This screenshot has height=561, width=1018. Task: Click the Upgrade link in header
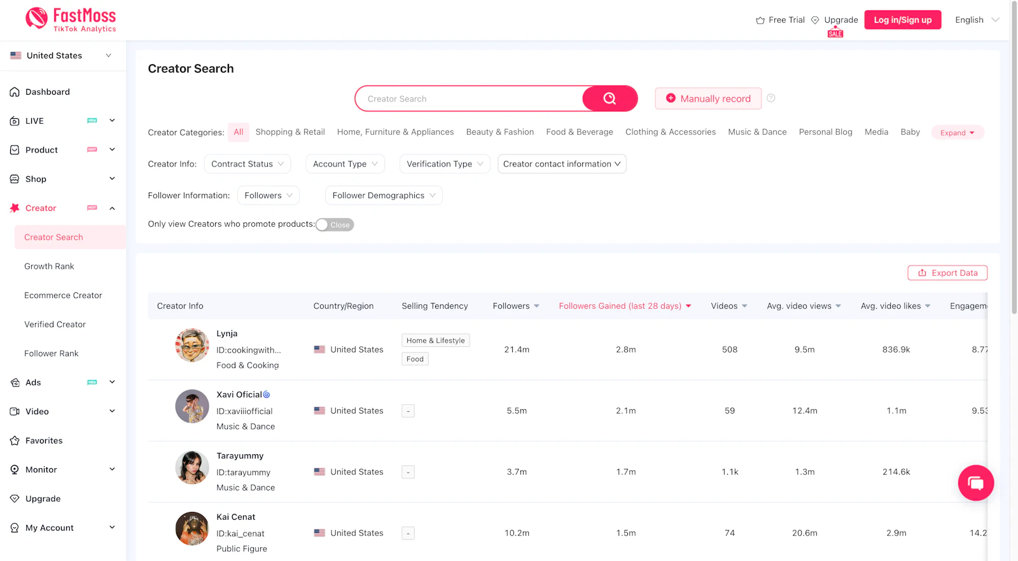tap(840, 20)
